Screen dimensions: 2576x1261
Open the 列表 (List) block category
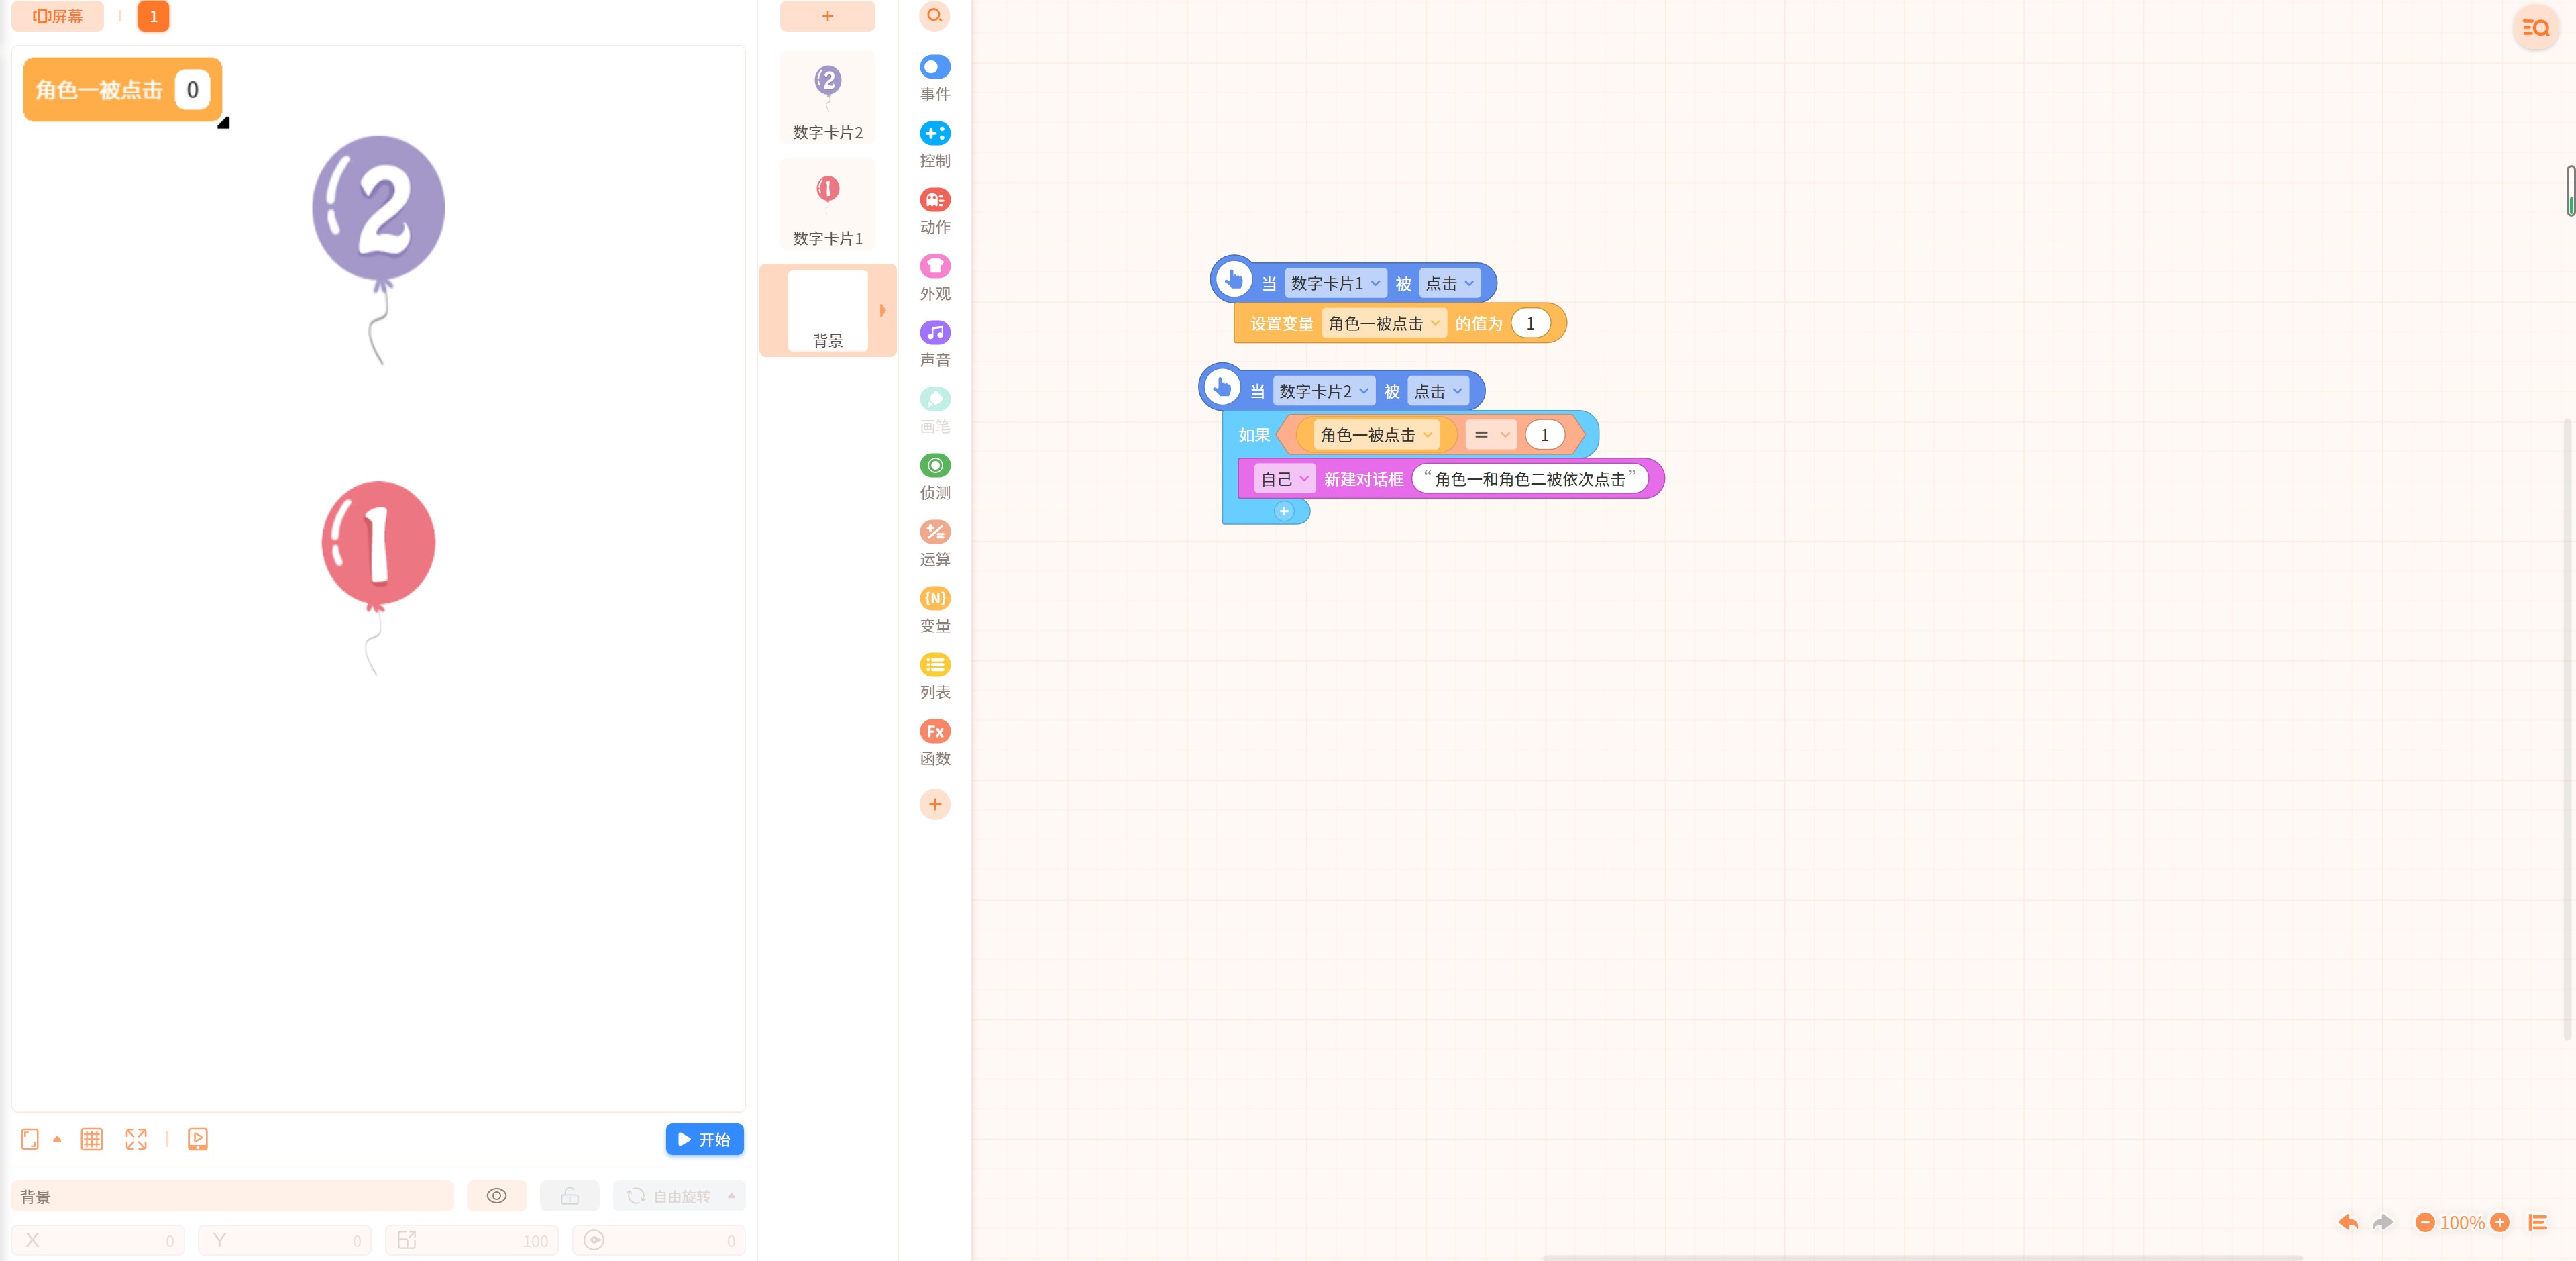tap(934, 676)
